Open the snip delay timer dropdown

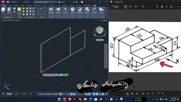pyautogui.click(x=146, y=7)
